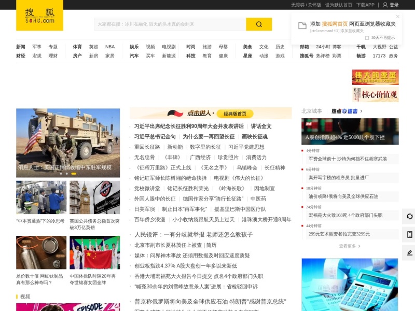
Task: Open the military vehicle slideshow image
Action: 68,143
